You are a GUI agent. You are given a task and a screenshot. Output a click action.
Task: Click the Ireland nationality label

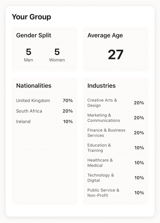23,122
